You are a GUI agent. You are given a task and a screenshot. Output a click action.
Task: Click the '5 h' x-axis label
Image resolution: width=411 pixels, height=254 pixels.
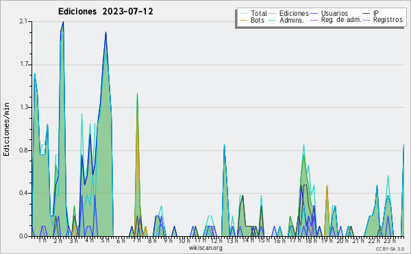click(x=105, y=240)
